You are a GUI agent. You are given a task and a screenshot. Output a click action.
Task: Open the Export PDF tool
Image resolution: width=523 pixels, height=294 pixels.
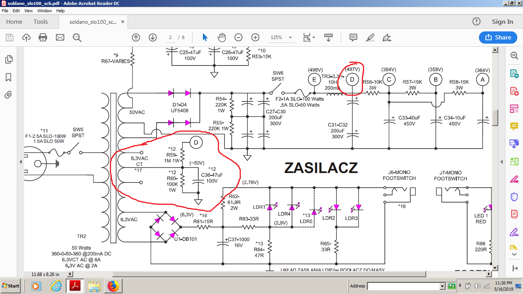[x=514, y=73]
